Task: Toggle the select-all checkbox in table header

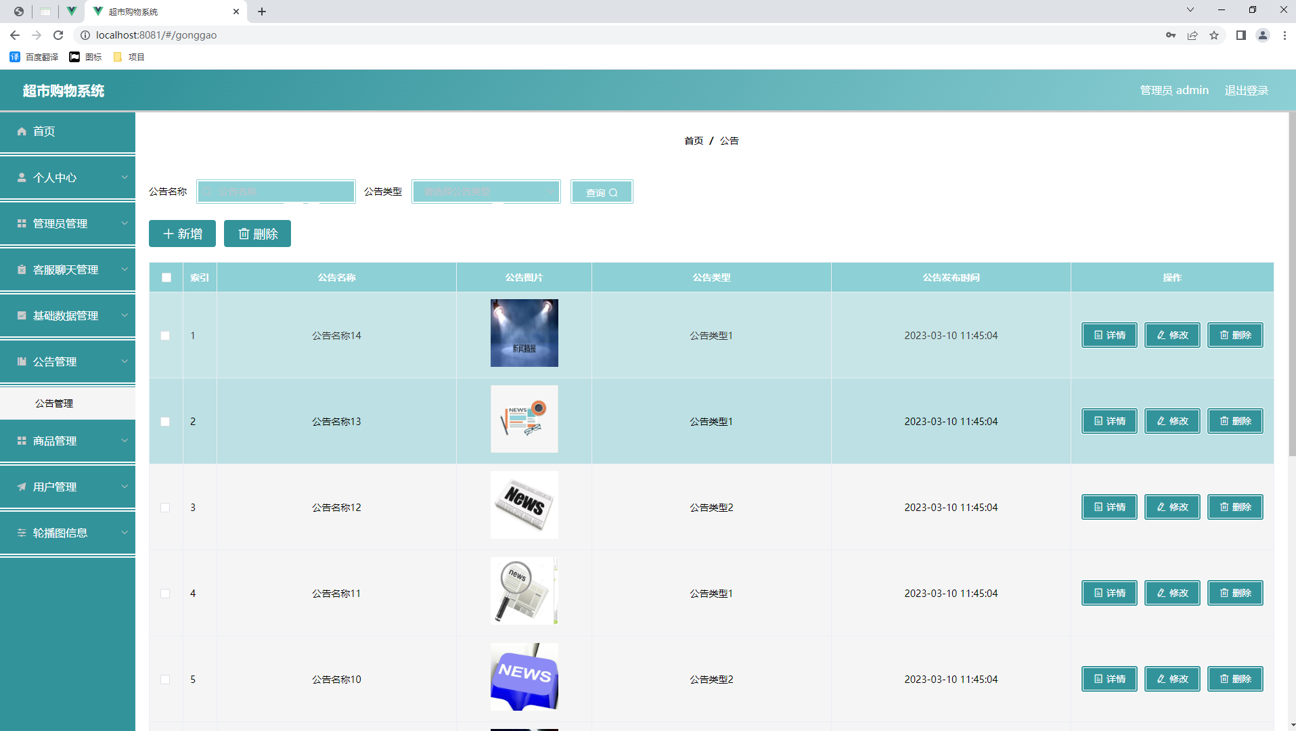Action: pyautogui.click(x=165, y=277)
